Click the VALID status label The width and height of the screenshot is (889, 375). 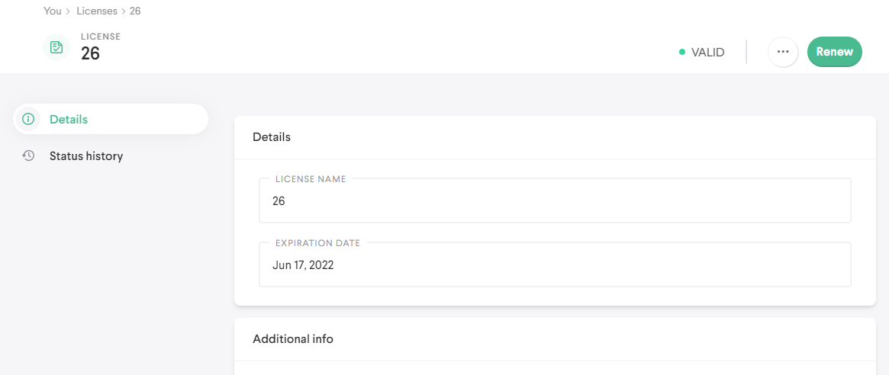707,53
